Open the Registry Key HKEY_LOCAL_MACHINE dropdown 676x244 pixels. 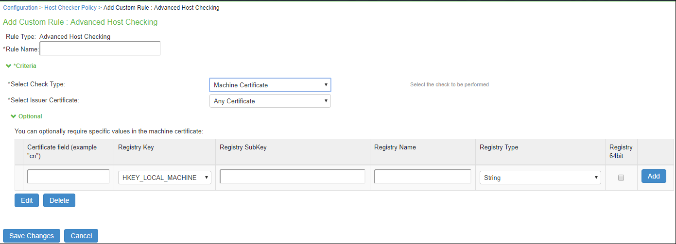click(x=165, y=178)
